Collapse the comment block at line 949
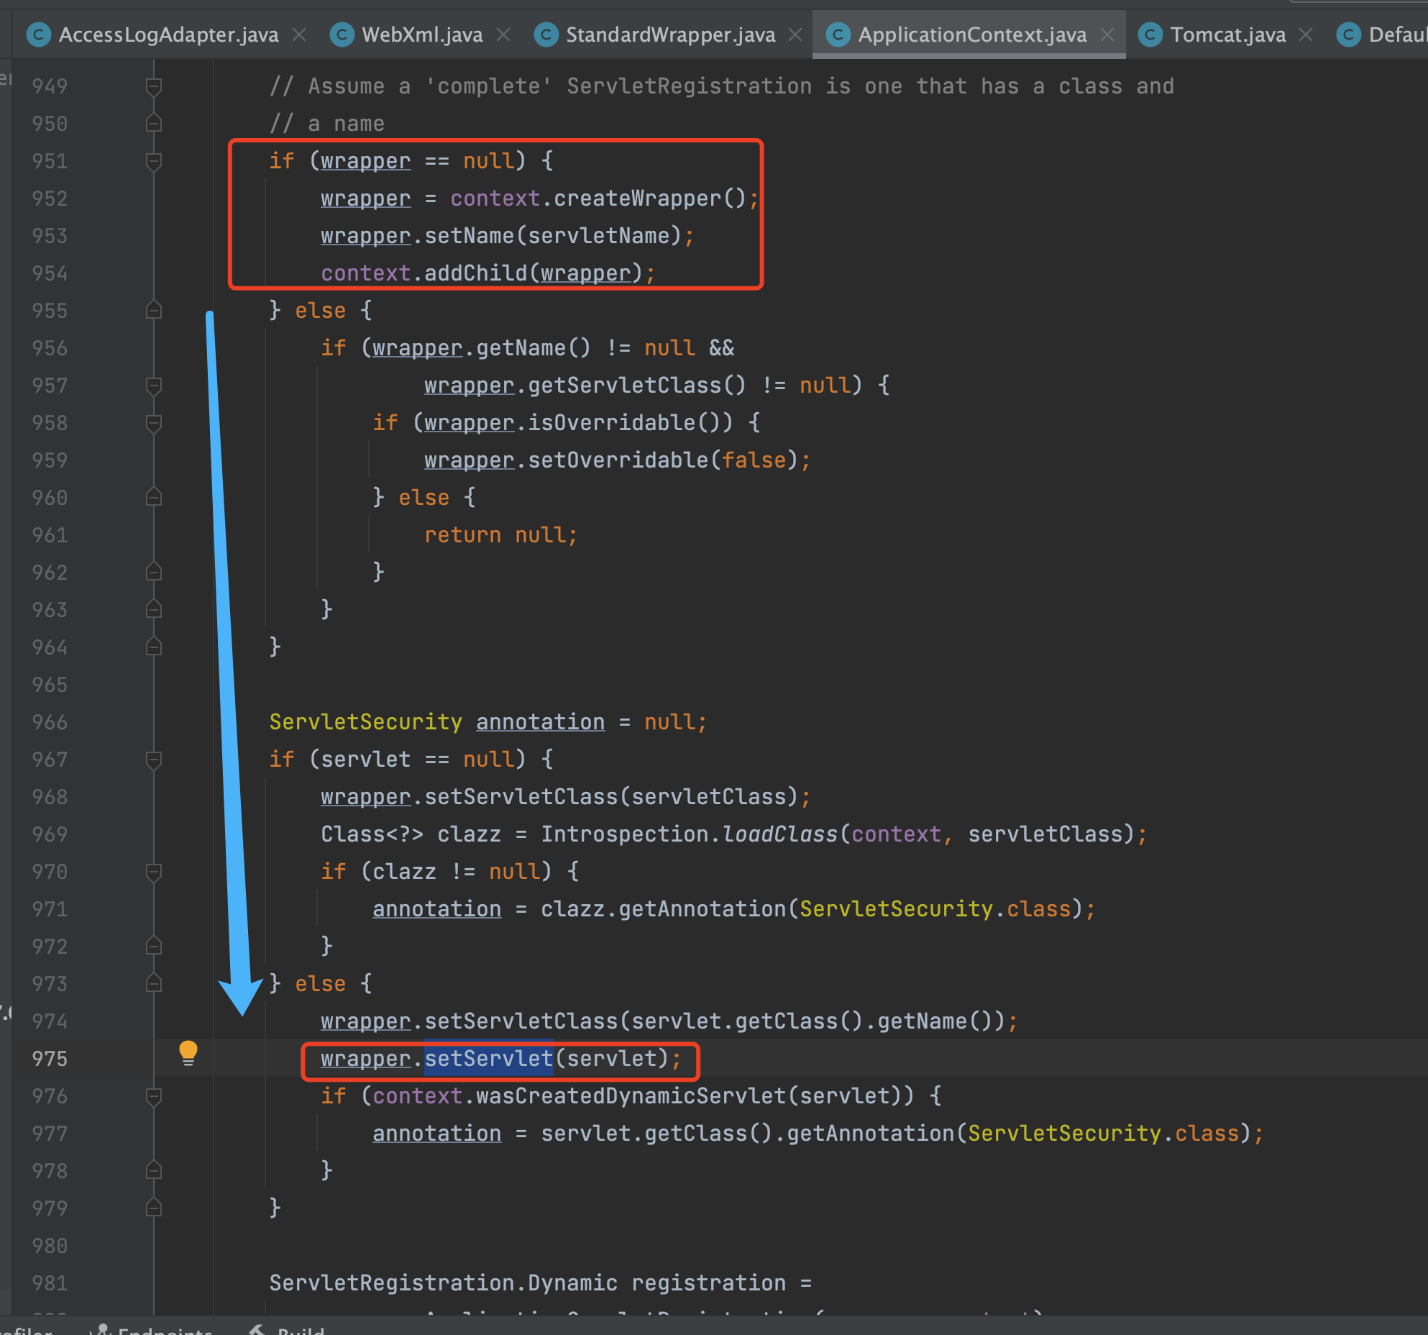The width and height of the screenshot is (1428, 1335). 153,86
